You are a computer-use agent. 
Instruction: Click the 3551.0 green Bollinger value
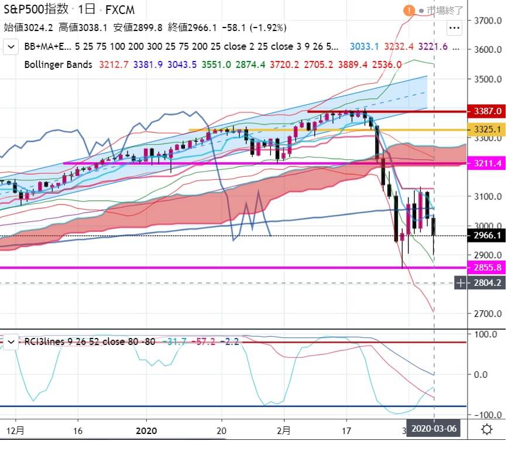(216, 64)
